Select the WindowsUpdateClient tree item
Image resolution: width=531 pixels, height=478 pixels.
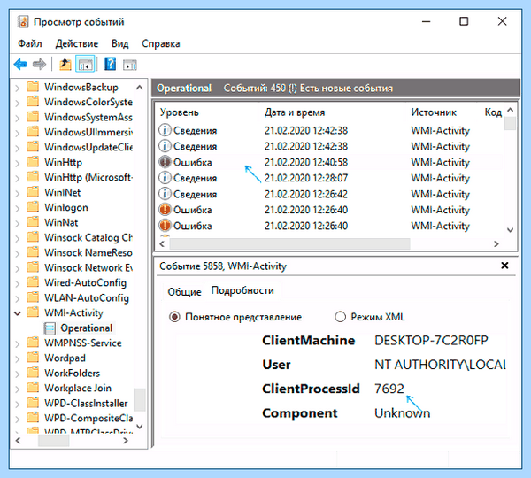(x=88, y=147)
